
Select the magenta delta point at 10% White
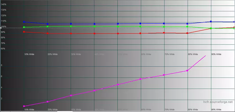24,106
